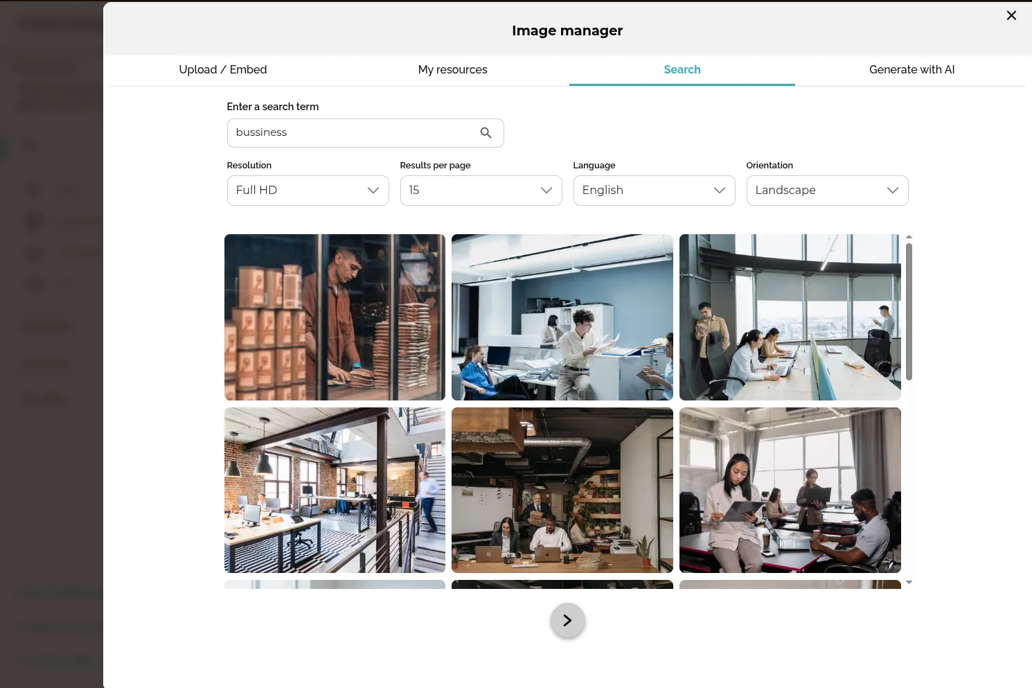This screenshot has height=688, width=1032.
Task: Close the Image manager dialog
Action: (x=1011, y=15)
